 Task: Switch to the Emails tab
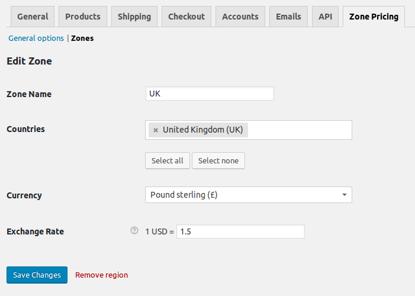point(288,17)
